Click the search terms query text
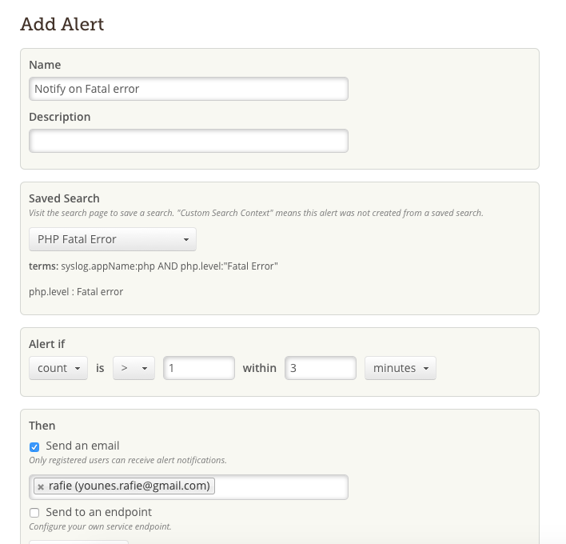Screen dimensions: 566x544 169,266
